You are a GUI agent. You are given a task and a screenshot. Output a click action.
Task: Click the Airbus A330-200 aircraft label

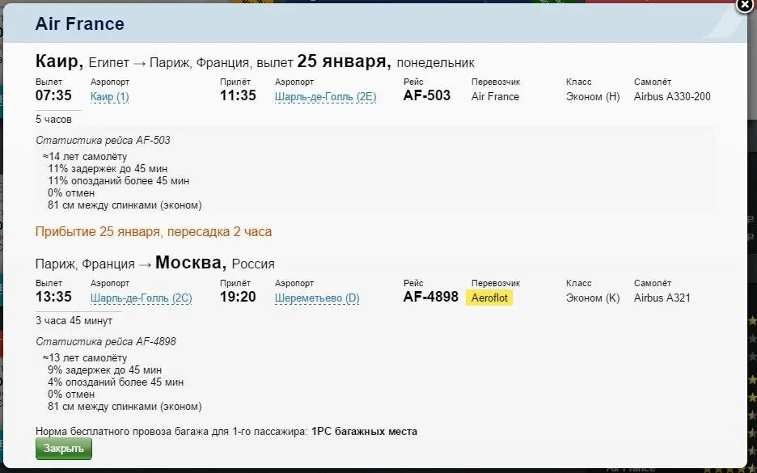(x=672, y=96)
